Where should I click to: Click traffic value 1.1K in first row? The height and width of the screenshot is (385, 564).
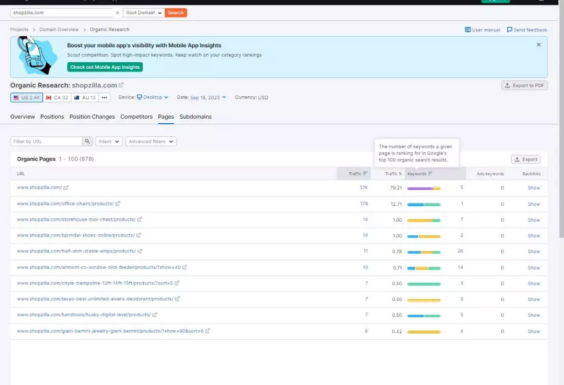point(364,188)
